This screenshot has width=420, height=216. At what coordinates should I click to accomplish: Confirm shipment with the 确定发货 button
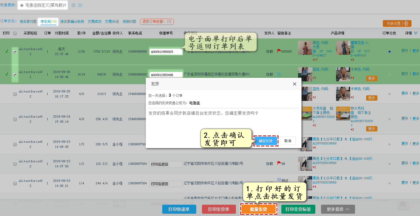[265, 141]
